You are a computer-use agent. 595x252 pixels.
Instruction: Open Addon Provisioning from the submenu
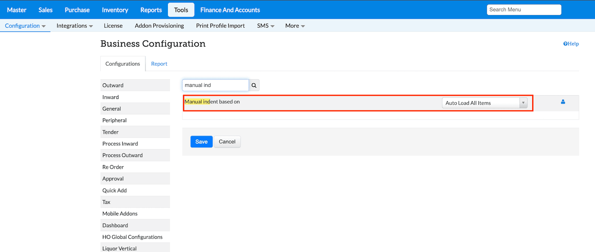click(x=159, y=26)
